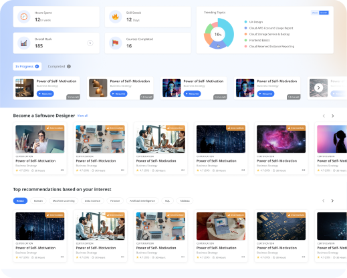The height and width of the screenshot is (278, 347).
Task: Go to previous top recommendations
Action: [x=324, y=200]
